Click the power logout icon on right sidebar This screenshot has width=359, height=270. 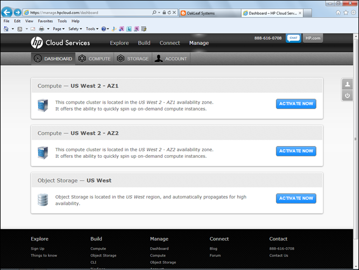[x=347, y=95]
